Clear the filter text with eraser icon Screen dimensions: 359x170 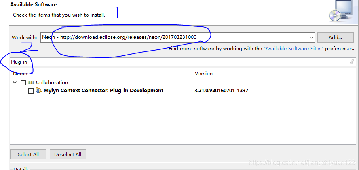pyautogui.click(x=352, y=62)
